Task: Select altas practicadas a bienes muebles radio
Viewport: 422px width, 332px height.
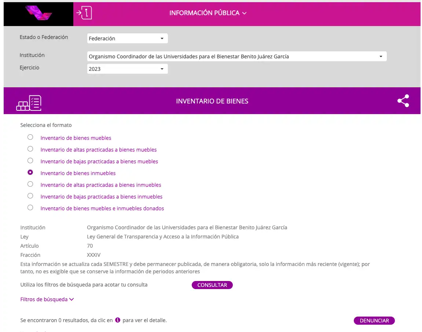Action: [30, 149]
